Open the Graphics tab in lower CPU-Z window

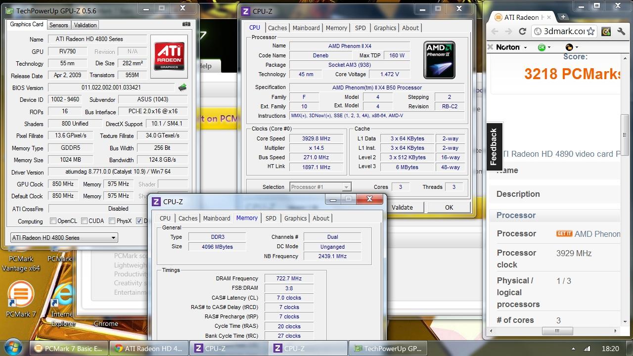[295, 219]
